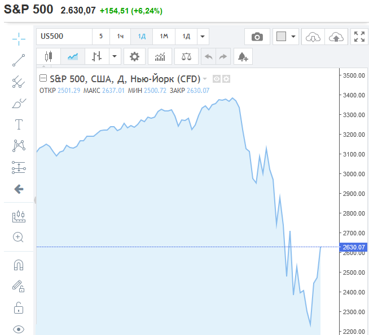Switch to the 1М interval
369x335 pixels.
coord(164,37)
